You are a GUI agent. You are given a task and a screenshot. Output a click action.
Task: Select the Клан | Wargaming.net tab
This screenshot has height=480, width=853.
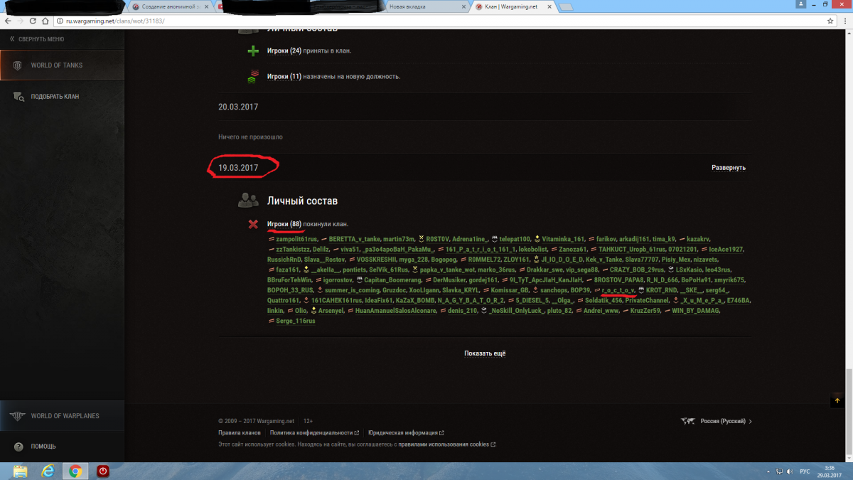coord(513,6)
